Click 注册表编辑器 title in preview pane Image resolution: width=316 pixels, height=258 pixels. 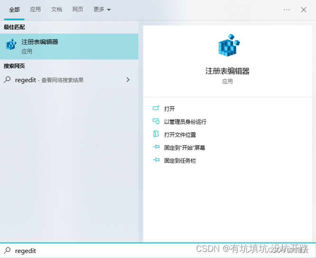(227, 71)
